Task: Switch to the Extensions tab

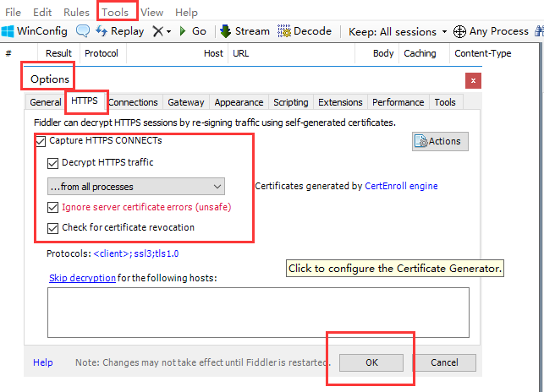Action: coord(340,102)
